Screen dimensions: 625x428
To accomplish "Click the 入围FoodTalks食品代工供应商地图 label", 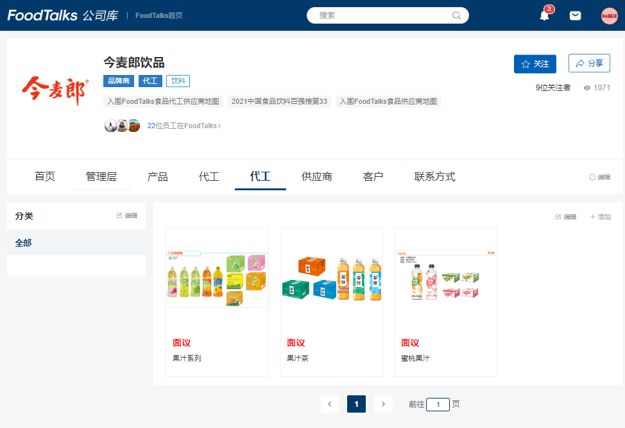I will pyautogui.click(x=163, y=101).
